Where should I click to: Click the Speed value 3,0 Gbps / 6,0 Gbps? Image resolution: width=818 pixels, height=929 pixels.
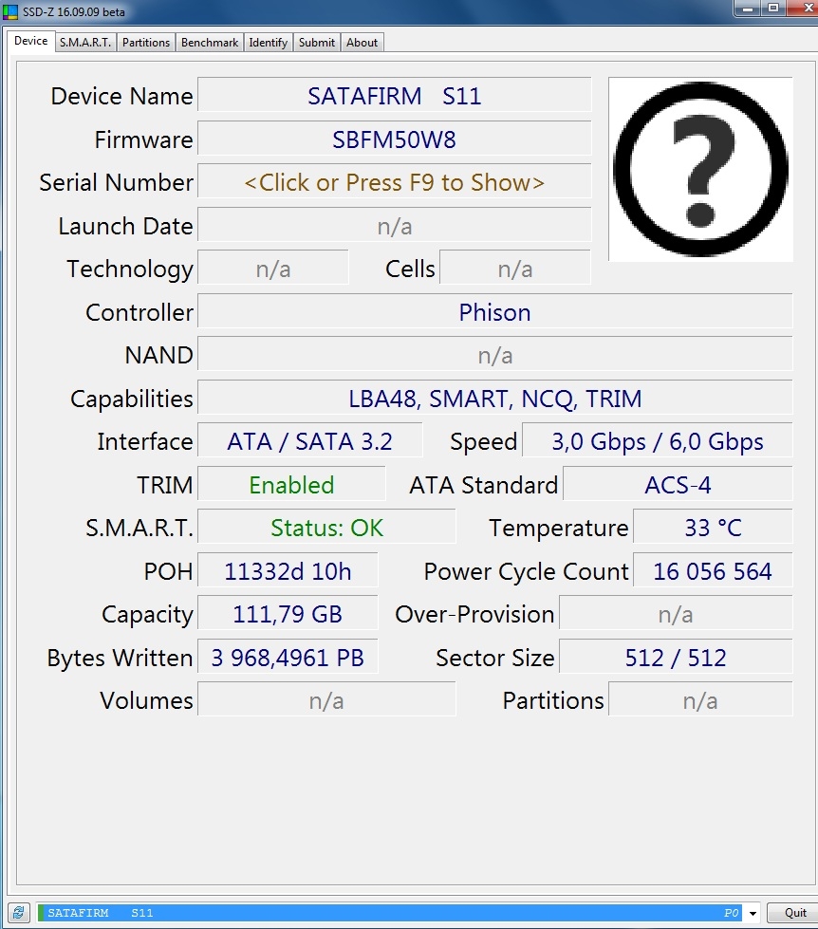658,441
